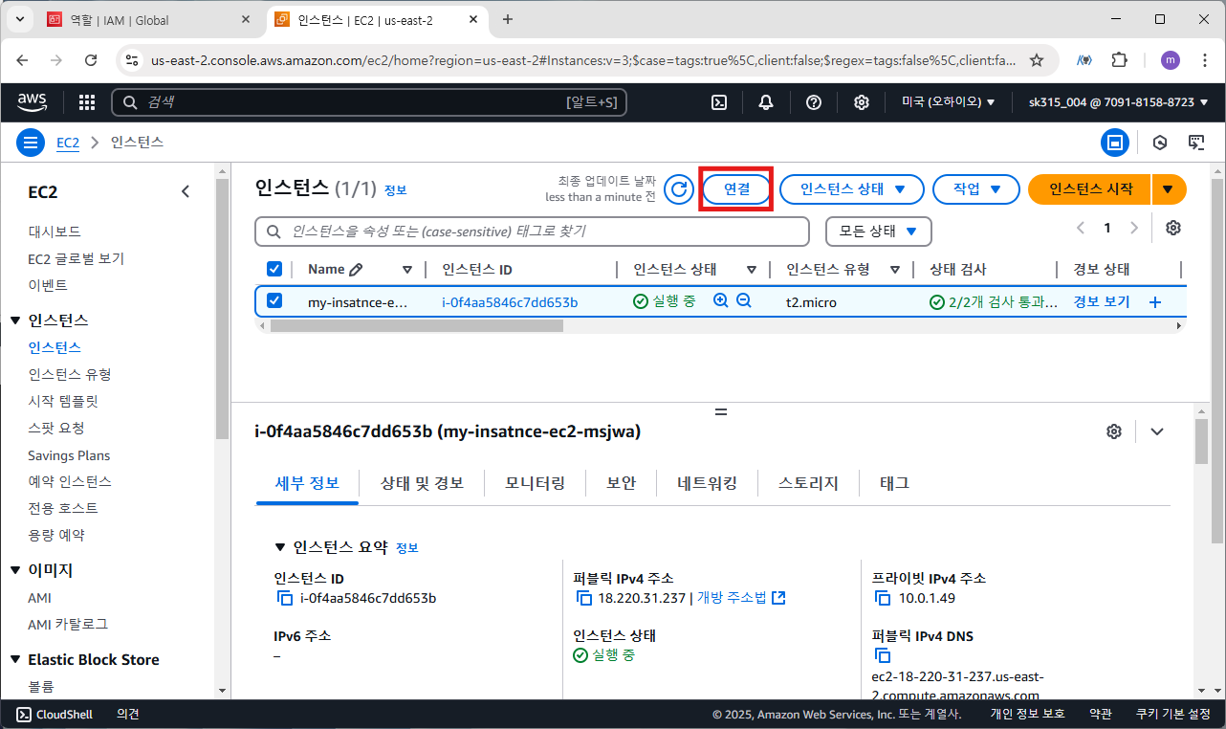Open the AWS services grid menu
Image resolution: width=1226 pixels, height=729 pixels.
87,102
